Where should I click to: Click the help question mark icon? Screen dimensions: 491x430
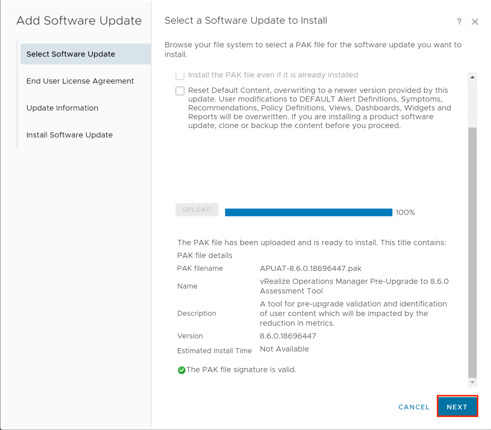tap(459, 21)
